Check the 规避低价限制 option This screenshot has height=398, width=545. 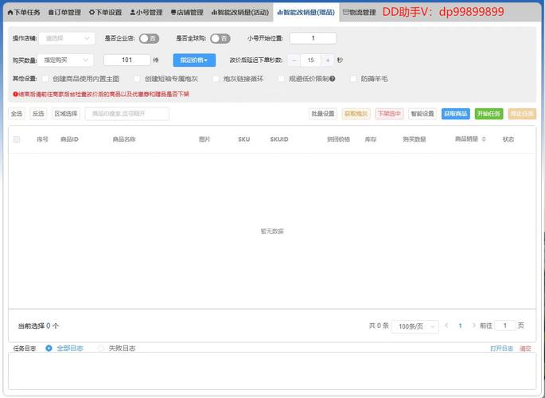coord(281,79)
